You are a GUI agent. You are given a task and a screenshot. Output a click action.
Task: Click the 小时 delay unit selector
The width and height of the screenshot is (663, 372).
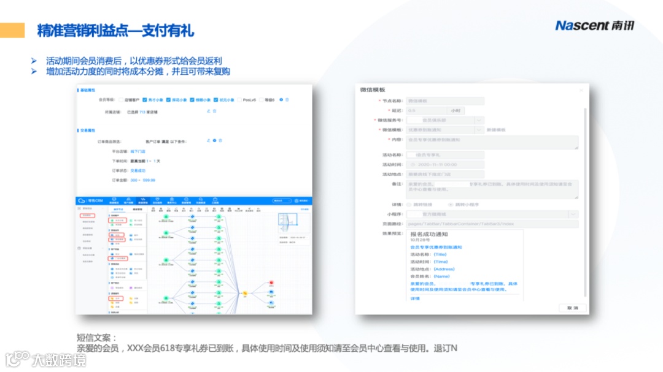click(456, 111)
